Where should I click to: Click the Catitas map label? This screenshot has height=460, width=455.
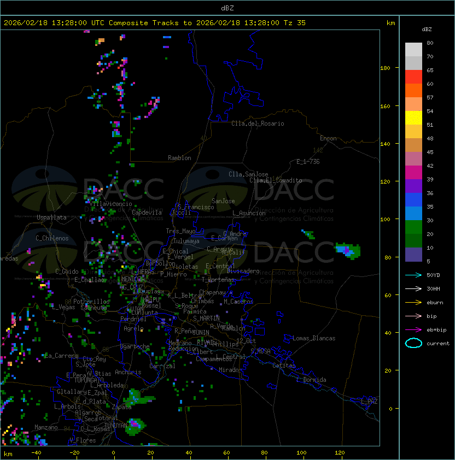point(284,365)
